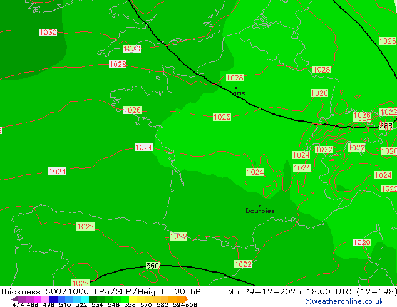
Task: Click the 568 height contour label
Action: click(x=386, y=126)
